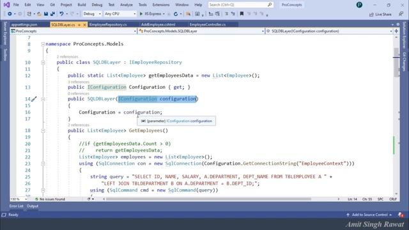Open the Server Explorer side tab
The image size is (409, 230).
[x=4, y=33]
